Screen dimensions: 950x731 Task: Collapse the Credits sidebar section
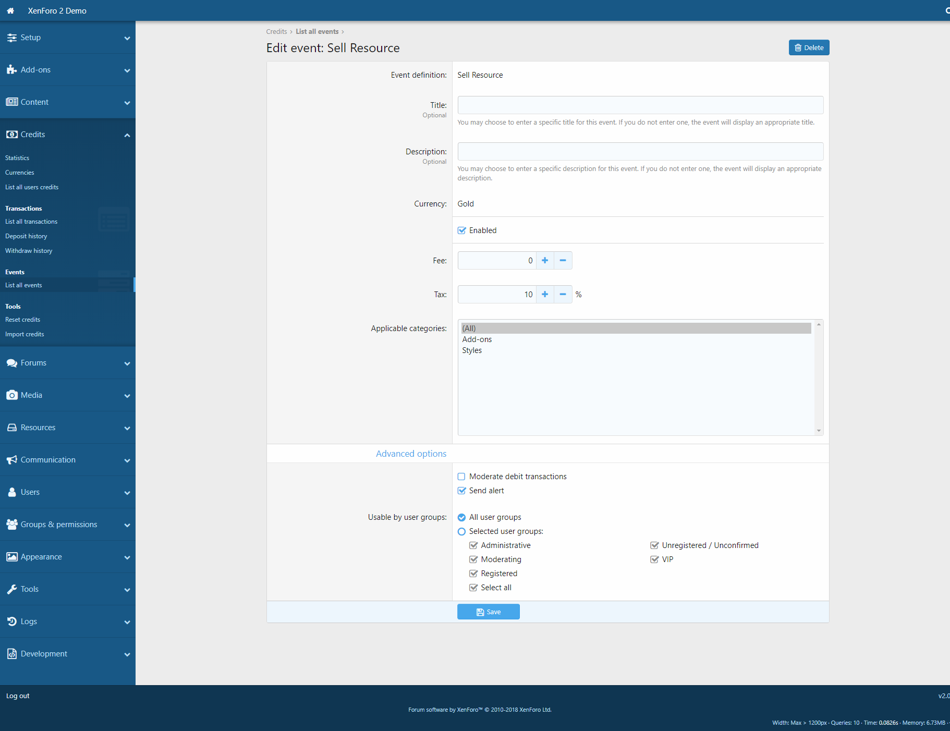[127, 135]
